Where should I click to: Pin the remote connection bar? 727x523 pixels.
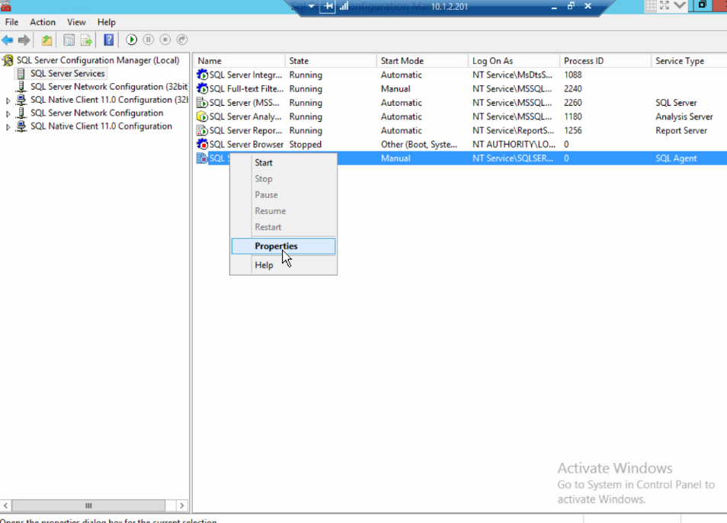click(x=328, y=7)
